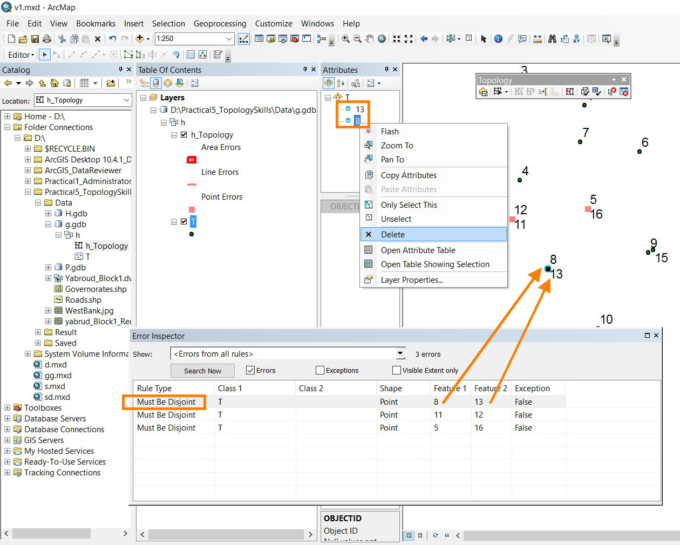680x545 pixels.
Task: Click the Open New File icon
Action: click(x=11, y=39)
